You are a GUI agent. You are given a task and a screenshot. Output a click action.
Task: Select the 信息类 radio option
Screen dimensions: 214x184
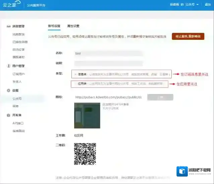(x=75, y=74)
